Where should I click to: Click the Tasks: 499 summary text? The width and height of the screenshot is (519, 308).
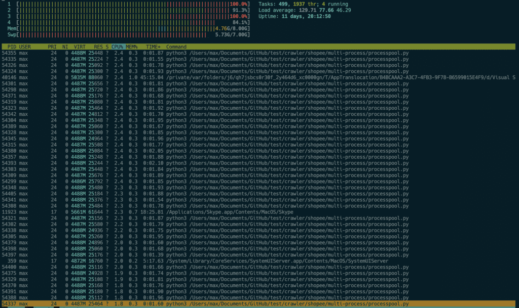pos(303,4)
